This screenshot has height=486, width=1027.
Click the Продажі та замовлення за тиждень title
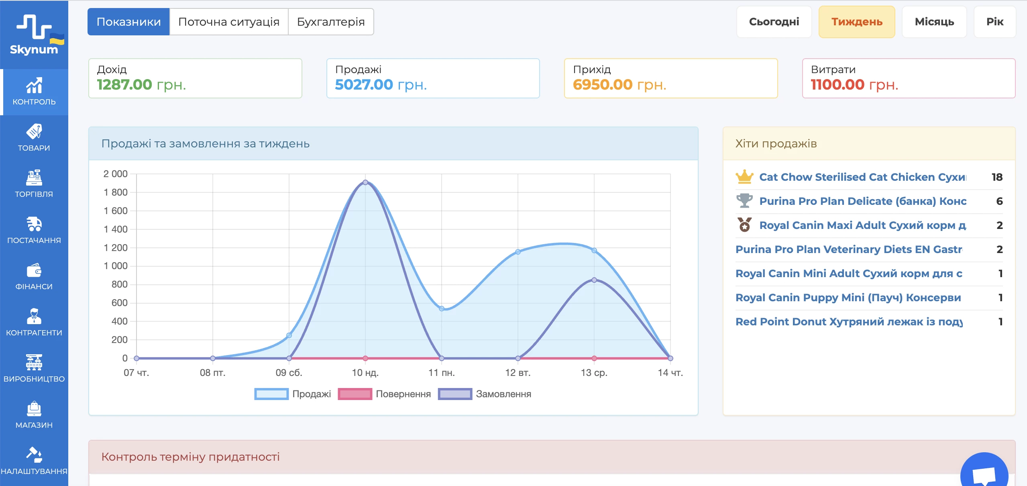[x=205, y=144]
